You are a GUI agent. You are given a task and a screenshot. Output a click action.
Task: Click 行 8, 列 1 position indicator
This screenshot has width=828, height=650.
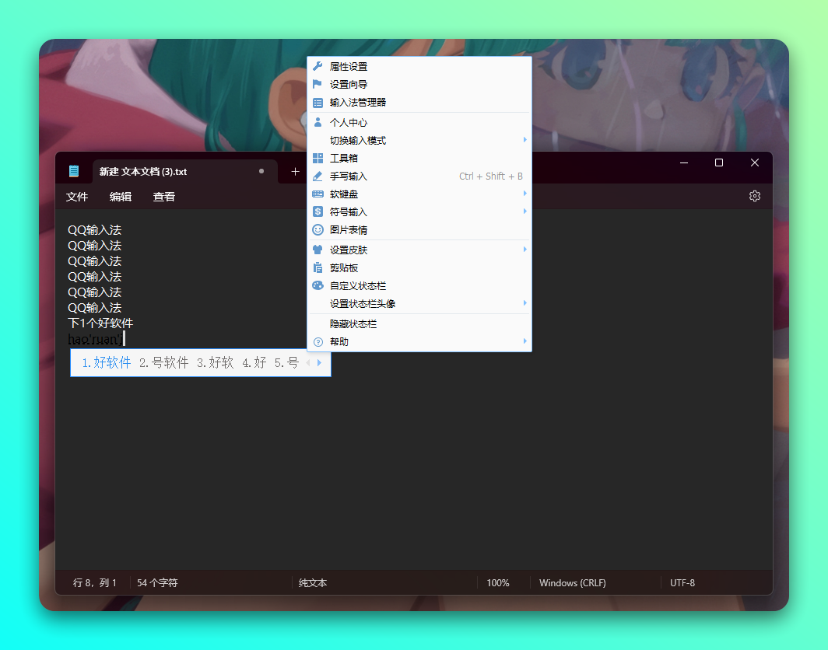[94, 583]
